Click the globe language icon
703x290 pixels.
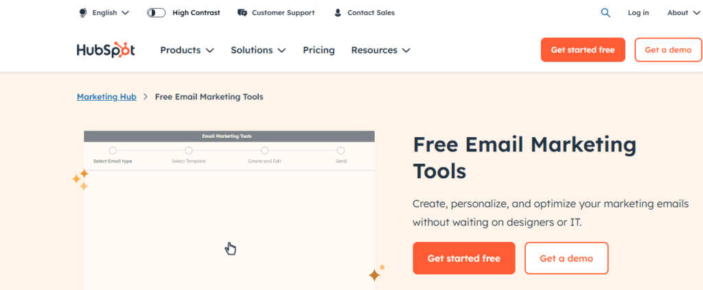click(x=82, y=13)
